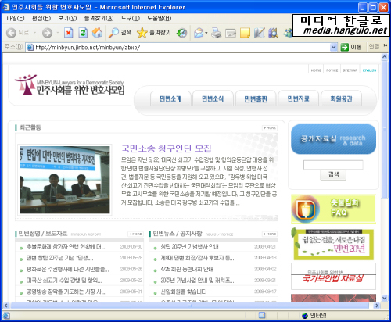The width and height of the screenshot is (391, 322).
Task: Open the 평화로운 주권행사에 나선 시민들 article
Action: pyautogui.click(x=68, y=269)
